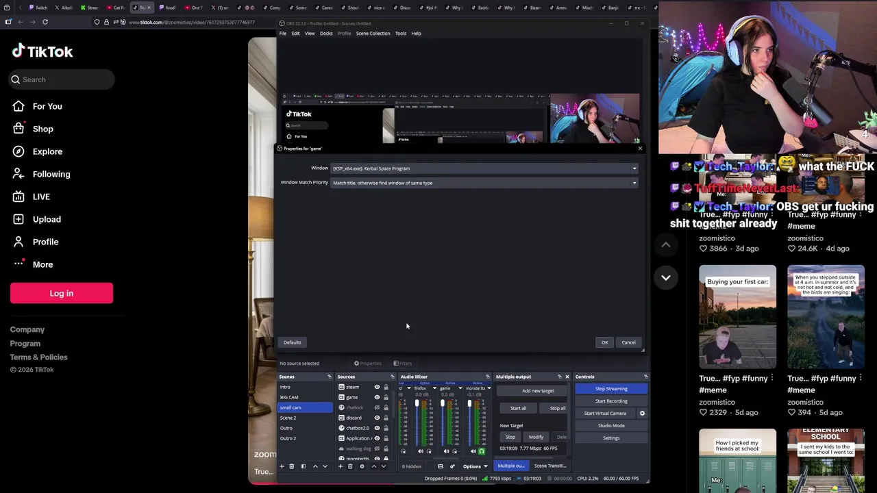
Task: Reload the browser page
Action: point(45,22)
